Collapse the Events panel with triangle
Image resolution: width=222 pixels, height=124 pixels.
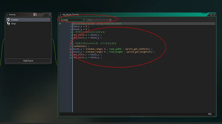[7, 15]
